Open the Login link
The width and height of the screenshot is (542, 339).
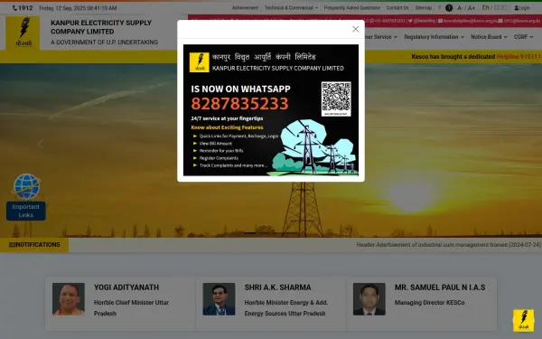522,7
